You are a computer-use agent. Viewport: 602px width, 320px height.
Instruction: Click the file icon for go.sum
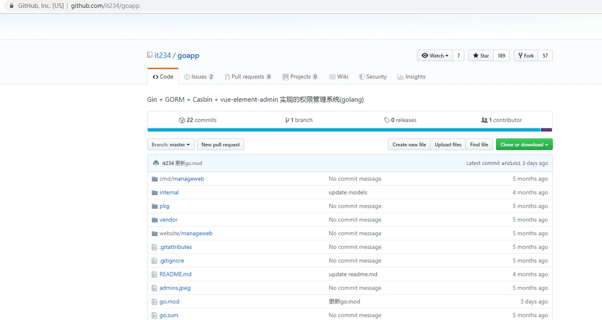pos(155,315)
